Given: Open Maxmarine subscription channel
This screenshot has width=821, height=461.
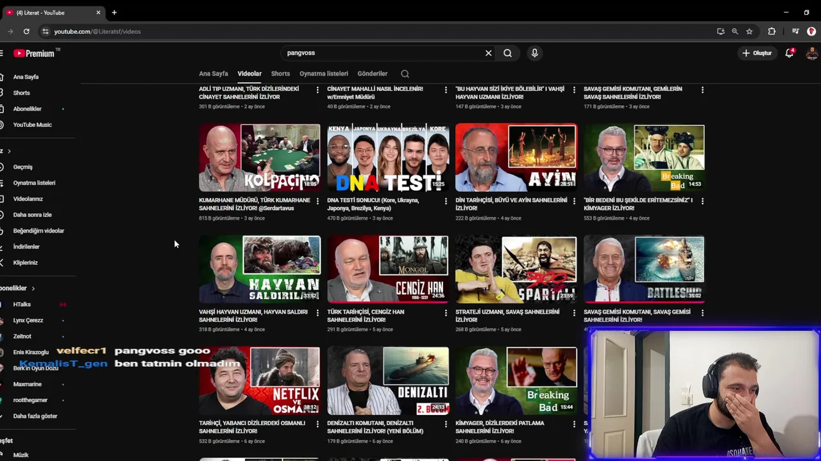Looking at the screenshot, I should click(27, 385).
